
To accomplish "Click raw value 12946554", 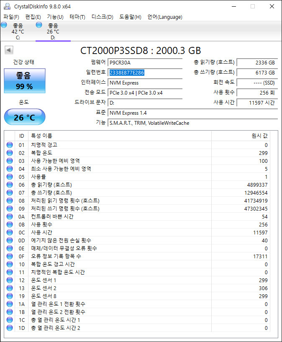I will 256,193.
